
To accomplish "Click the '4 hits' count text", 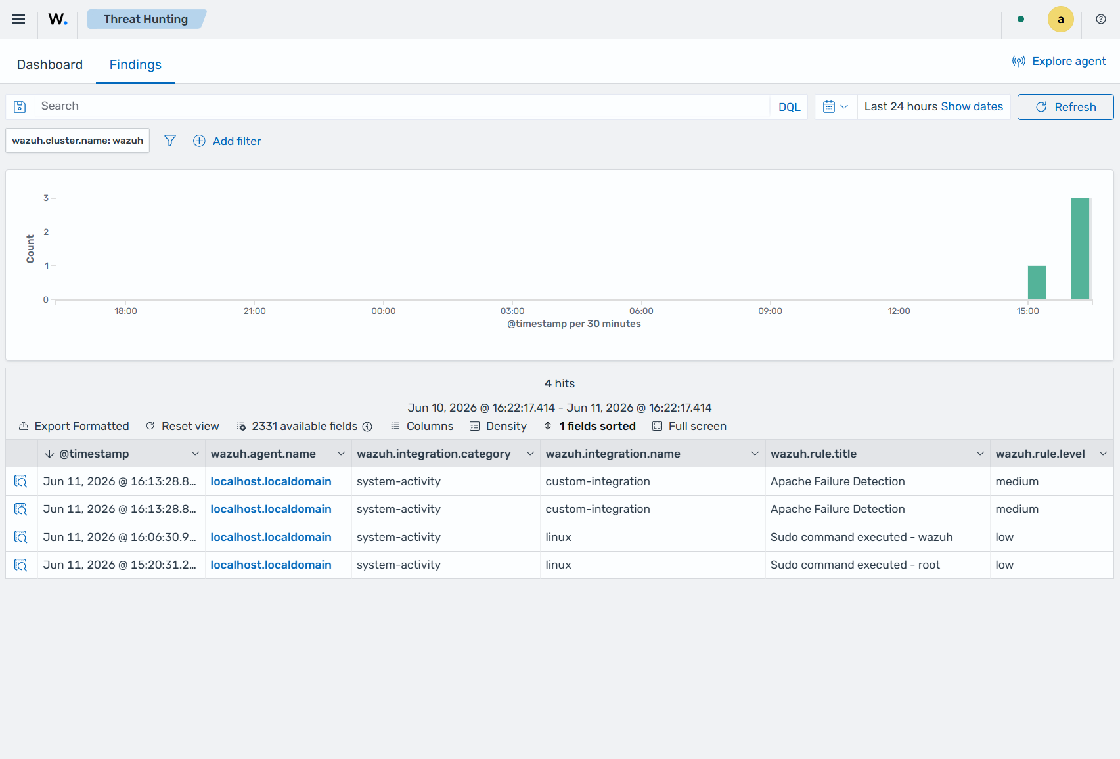I will click(560, 383).
